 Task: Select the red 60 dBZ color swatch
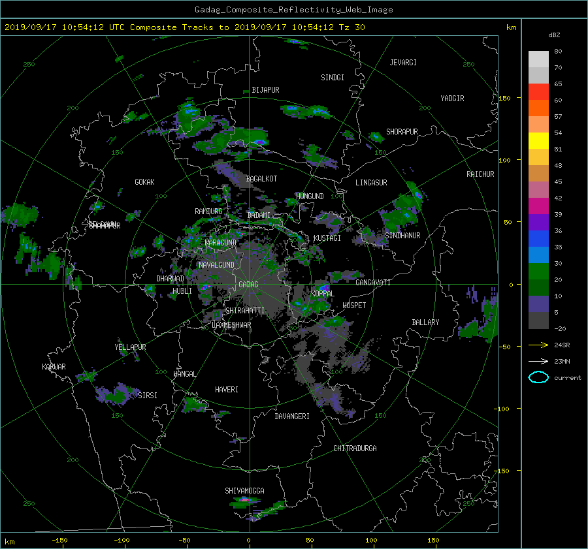coord(538,91)
